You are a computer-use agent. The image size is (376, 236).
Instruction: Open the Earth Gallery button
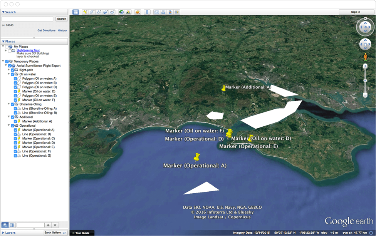[x=55, y=233]
